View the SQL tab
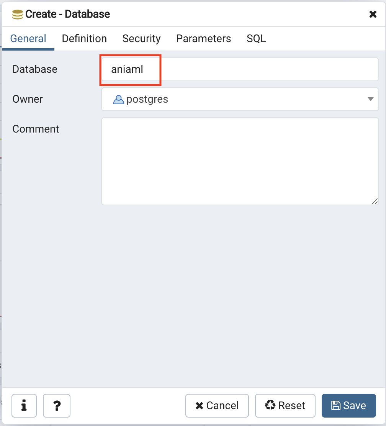The height and width of the screenshot is (426, 386). [256, 39]
